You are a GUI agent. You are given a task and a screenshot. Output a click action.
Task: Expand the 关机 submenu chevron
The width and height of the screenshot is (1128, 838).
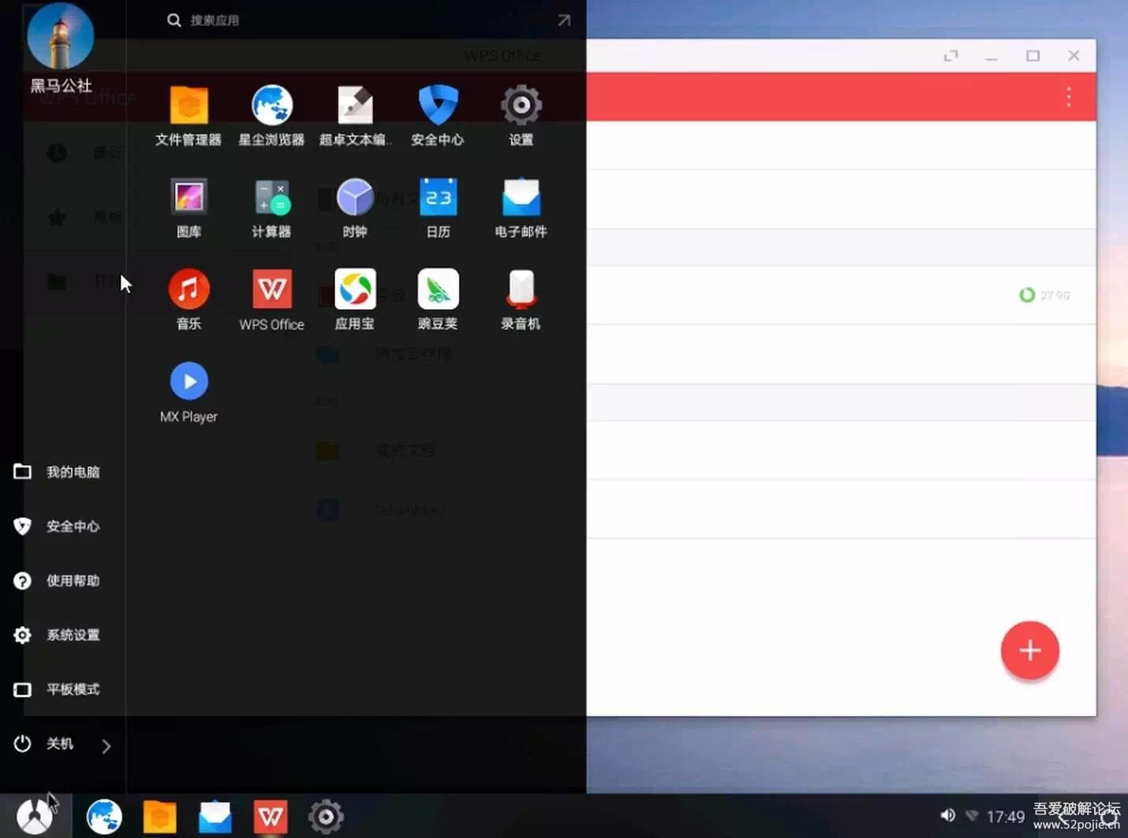(106, 746)
